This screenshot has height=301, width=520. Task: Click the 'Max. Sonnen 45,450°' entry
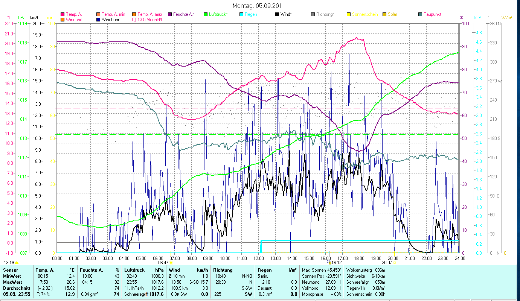(x=322, y=270)
